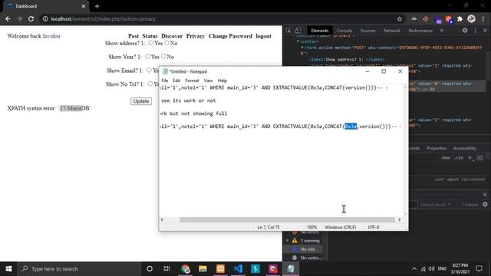
Task: Open the DevTools customize three-dot menu
Action: pyautogui.click(x=476, y=31)
